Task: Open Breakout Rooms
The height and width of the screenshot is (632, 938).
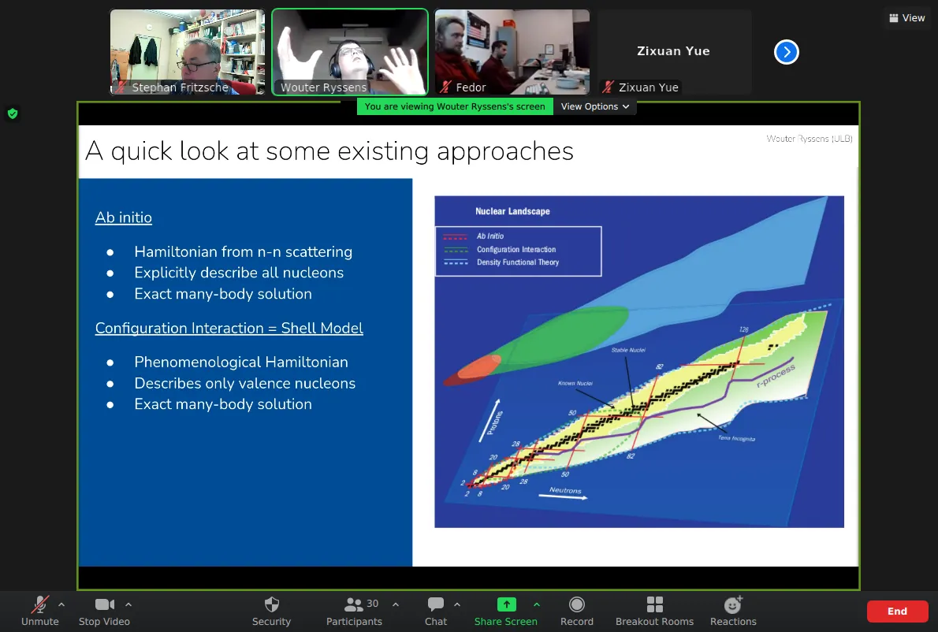Action: (654, 611)
